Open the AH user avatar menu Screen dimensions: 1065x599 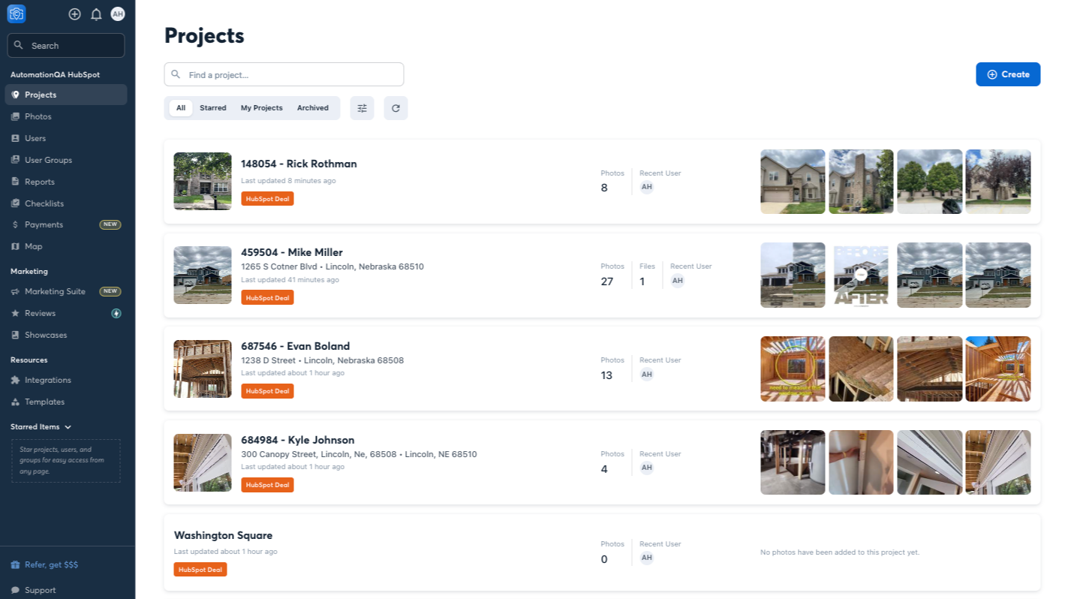coord(118,14)
